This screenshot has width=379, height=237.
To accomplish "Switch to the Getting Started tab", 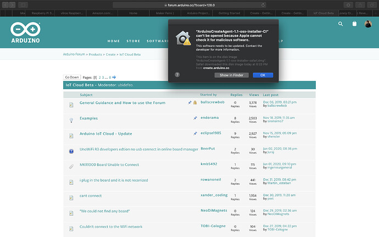I will pyautogui.click(x=229, y=13).
